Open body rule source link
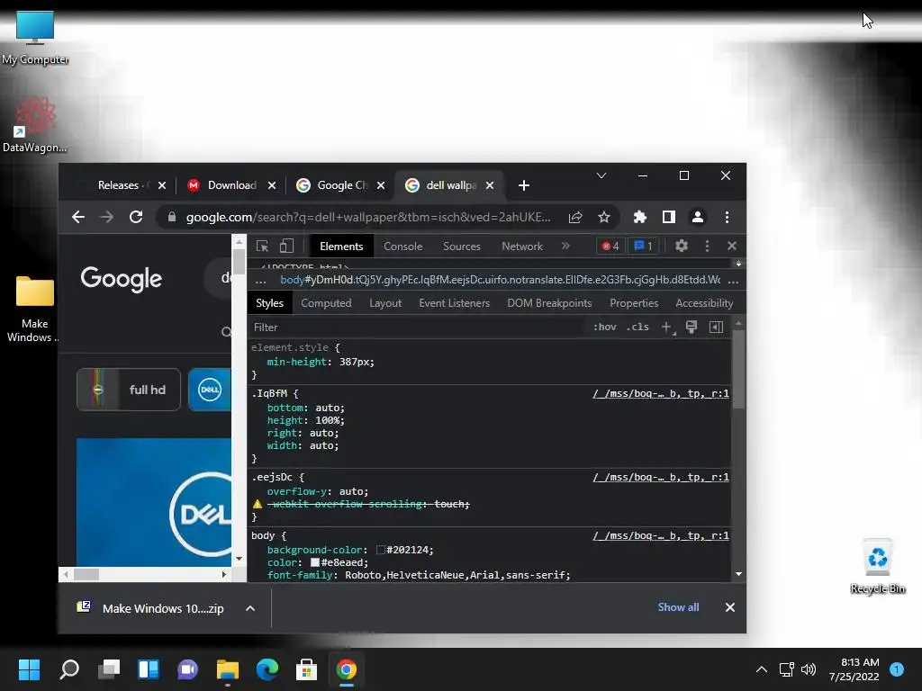922x691 pixels. 660,536
